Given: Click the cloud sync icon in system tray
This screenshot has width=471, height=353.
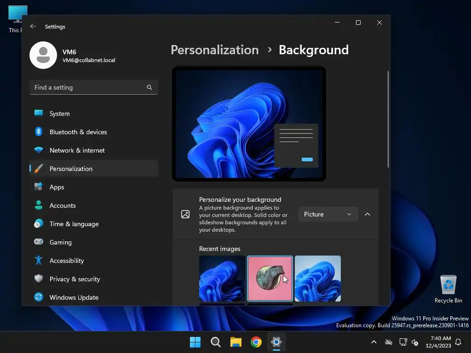Looking at the screenshot, I should tap(389, 342).
